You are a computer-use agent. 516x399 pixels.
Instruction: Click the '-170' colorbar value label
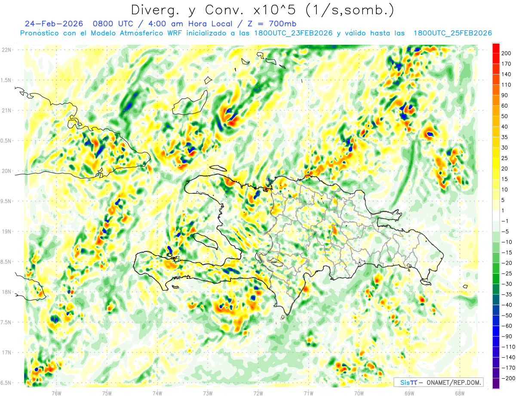(x=507, y=368)
